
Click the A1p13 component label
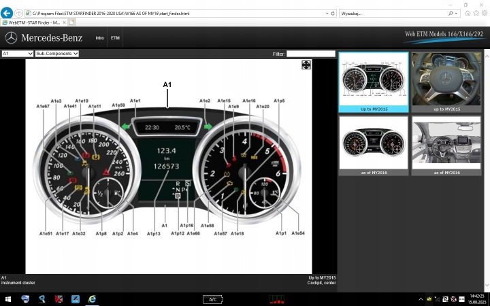153,233
